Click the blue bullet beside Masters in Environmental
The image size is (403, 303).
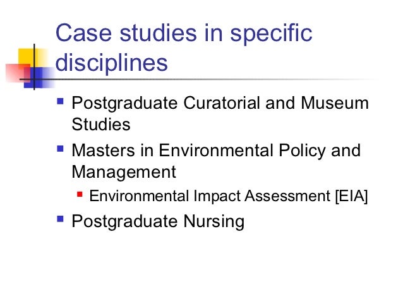click(60, 149)
